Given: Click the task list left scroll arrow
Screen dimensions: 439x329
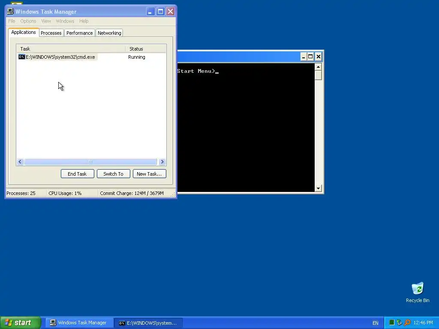Looking at the screenshot, I should click(20, 162).
